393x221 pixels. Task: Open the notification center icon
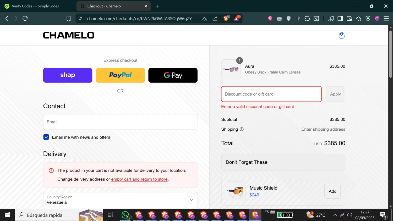coord(383,215)
